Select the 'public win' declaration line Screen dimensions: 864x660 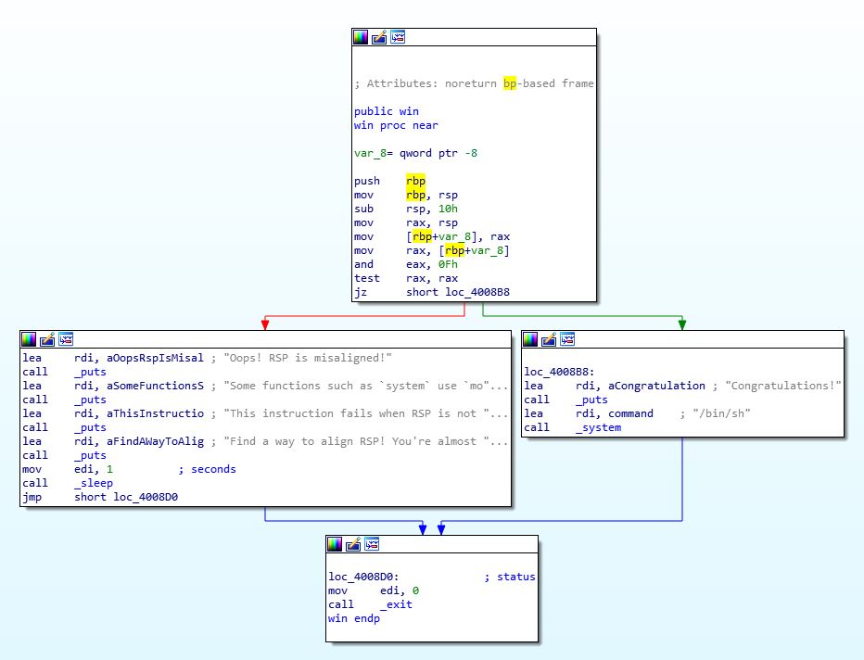387,111
